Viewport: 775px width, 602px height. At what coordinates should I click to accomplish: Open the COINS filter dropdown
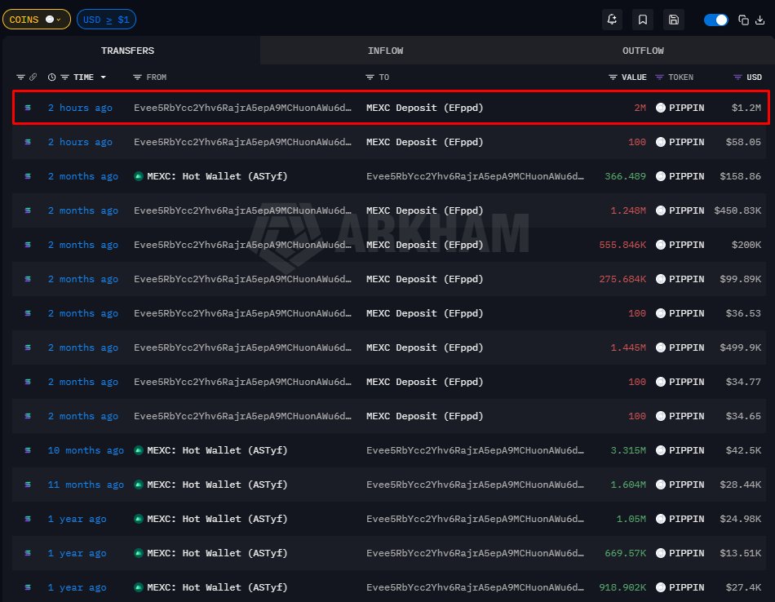[36, 19]
